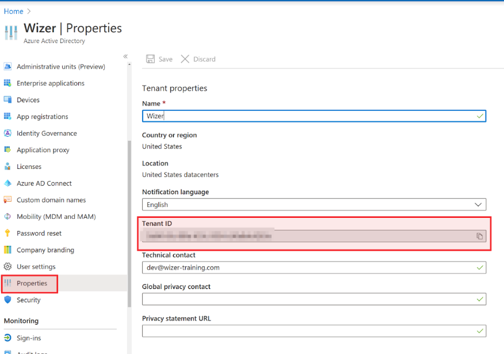Collapse the sidebar with double chevron
Screen dimensions: 504x354
coord(125,56)
